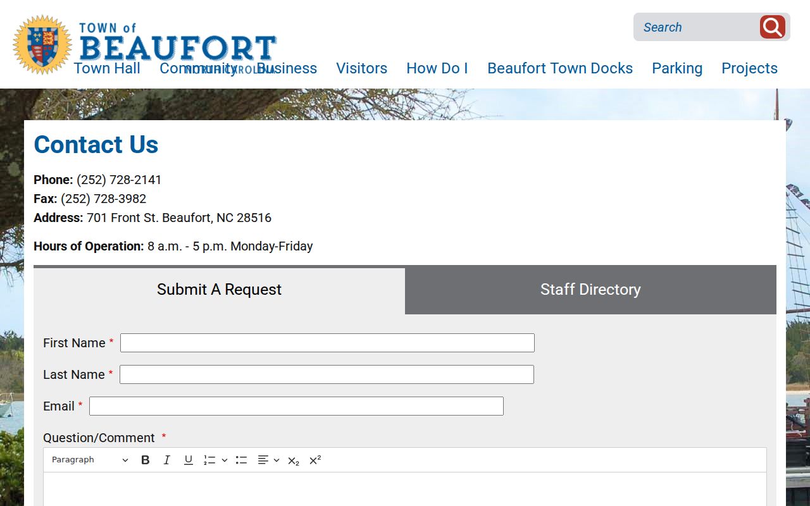Open the Projects menu
Image resolution: width=810 pixels, height=506 pixels.
[x=749, y=68]
